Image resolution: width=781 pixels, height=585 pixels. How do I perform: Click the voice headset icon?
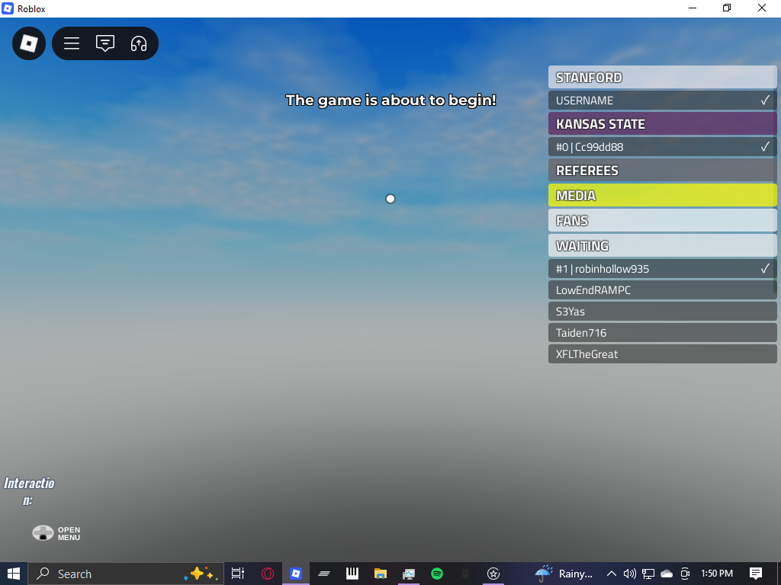139,43
